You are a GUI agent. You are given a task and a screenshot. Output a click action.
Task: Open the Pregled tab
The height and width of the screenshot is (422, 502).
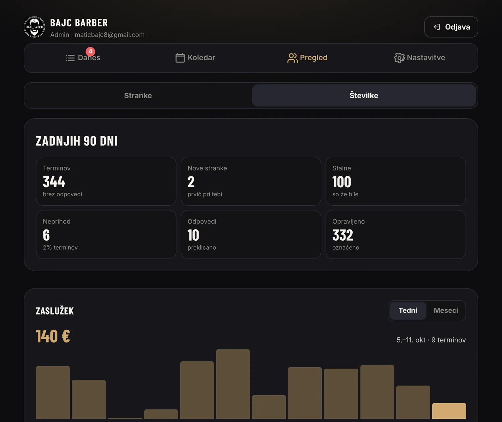[x=307, y=58]
